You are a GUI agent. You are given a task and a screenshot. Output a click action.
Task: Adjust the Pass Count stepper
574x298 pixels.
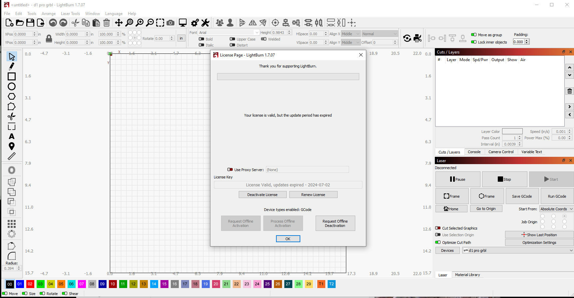[519, 138]
